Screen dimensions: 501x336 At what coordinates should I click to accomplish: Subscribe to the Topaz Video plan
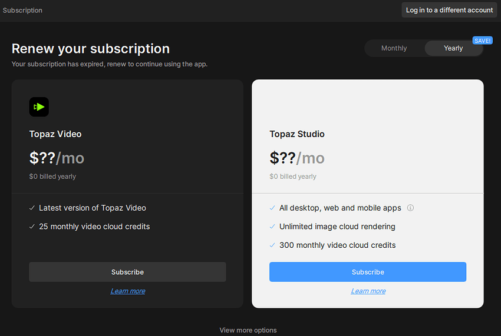(x=127, y=272)
